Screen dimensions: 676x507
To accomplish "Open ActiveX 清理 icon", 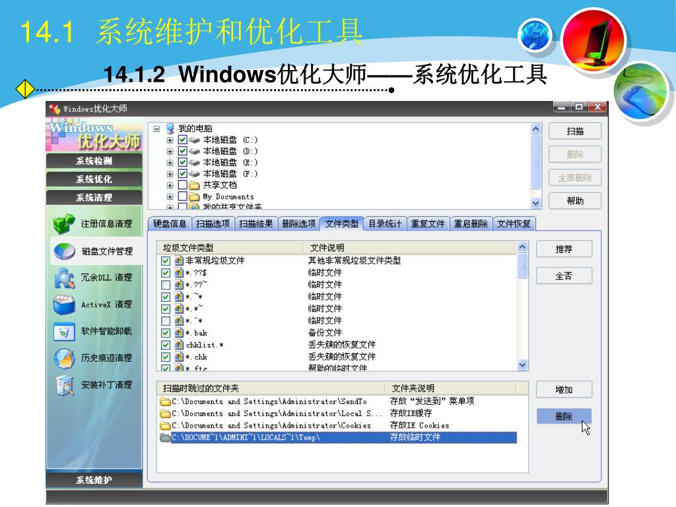I will coord(64,305).
